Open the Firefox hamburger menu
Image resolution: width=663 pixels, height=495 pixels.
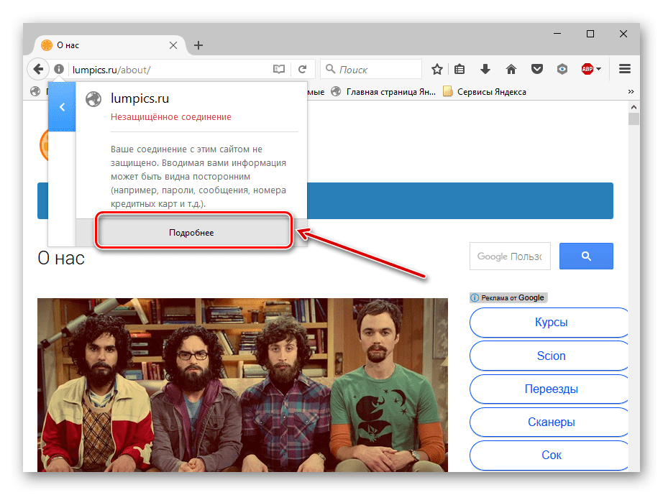625,69
